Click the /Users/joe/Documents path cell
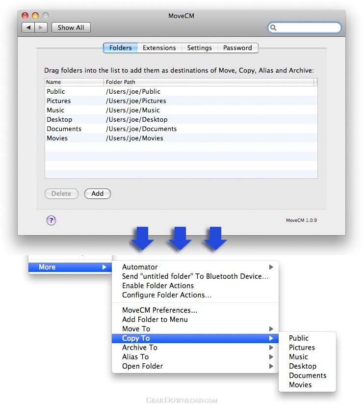This screenshot has width=363, height=404. click(141, 129)
